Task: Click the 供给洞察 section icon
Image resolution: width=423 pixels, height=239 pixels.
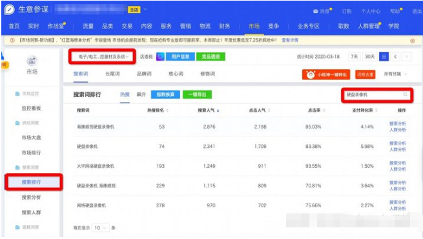Action: (x=17, y=123)
